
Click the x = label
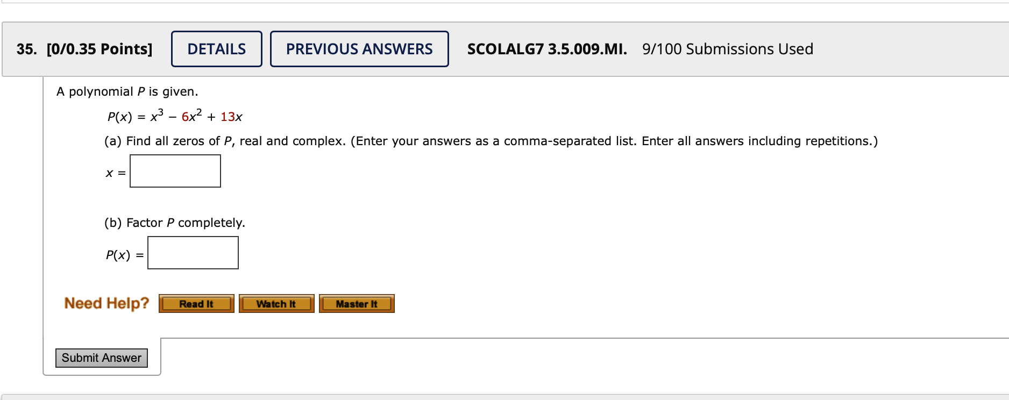(115, 174)
